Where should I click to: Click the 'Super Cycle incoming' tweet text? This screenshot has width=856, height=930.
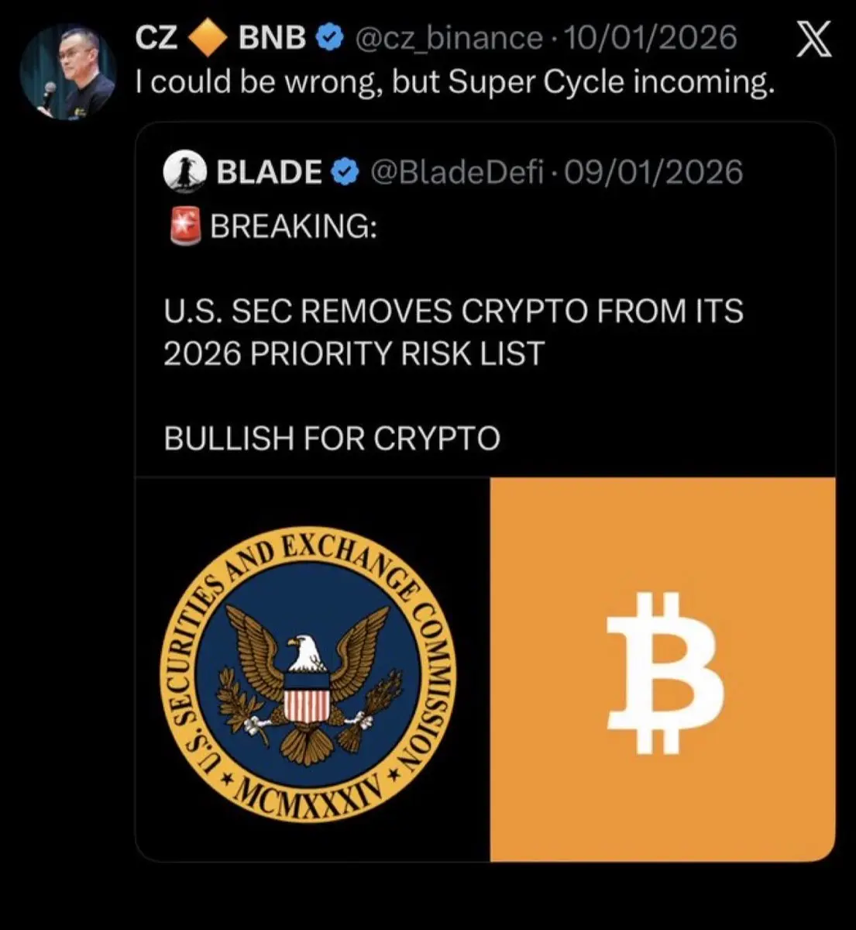coord(455,81)
